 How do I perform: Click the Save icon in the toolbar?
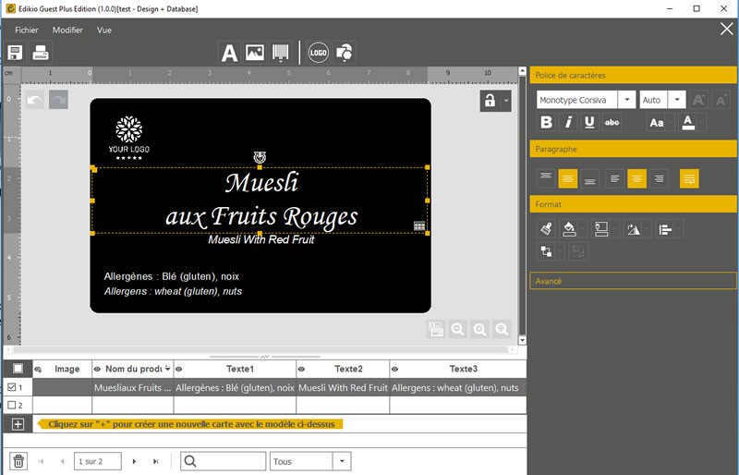tap(16, 53)
